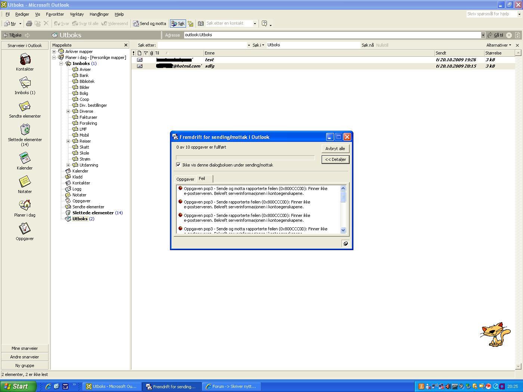Click the send/receive progress bar
This screenshot has width=523, height=392.
[x=245, y=158]
